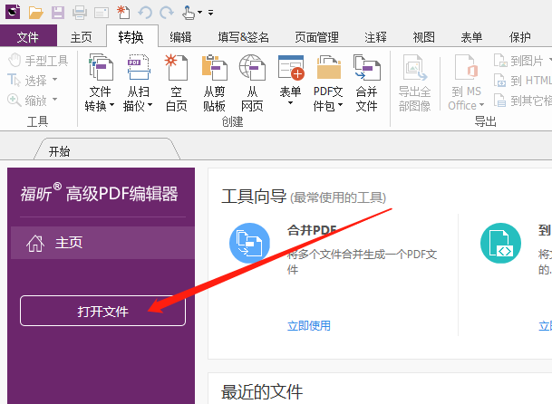Open the 填写&签名 ribbon tab

[x=243, y=37]
